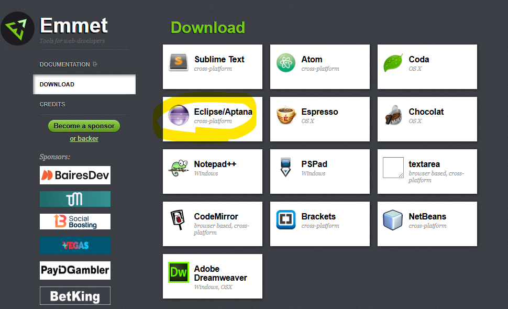Click the external link icon beside Documentation
The width and height of the screenshot is (508, 309).
pyautogui.click(x=95, y=64)
